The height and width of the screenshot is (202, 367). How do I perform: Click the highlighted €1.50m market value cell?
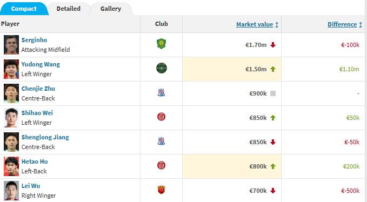[x=232, y=69]
